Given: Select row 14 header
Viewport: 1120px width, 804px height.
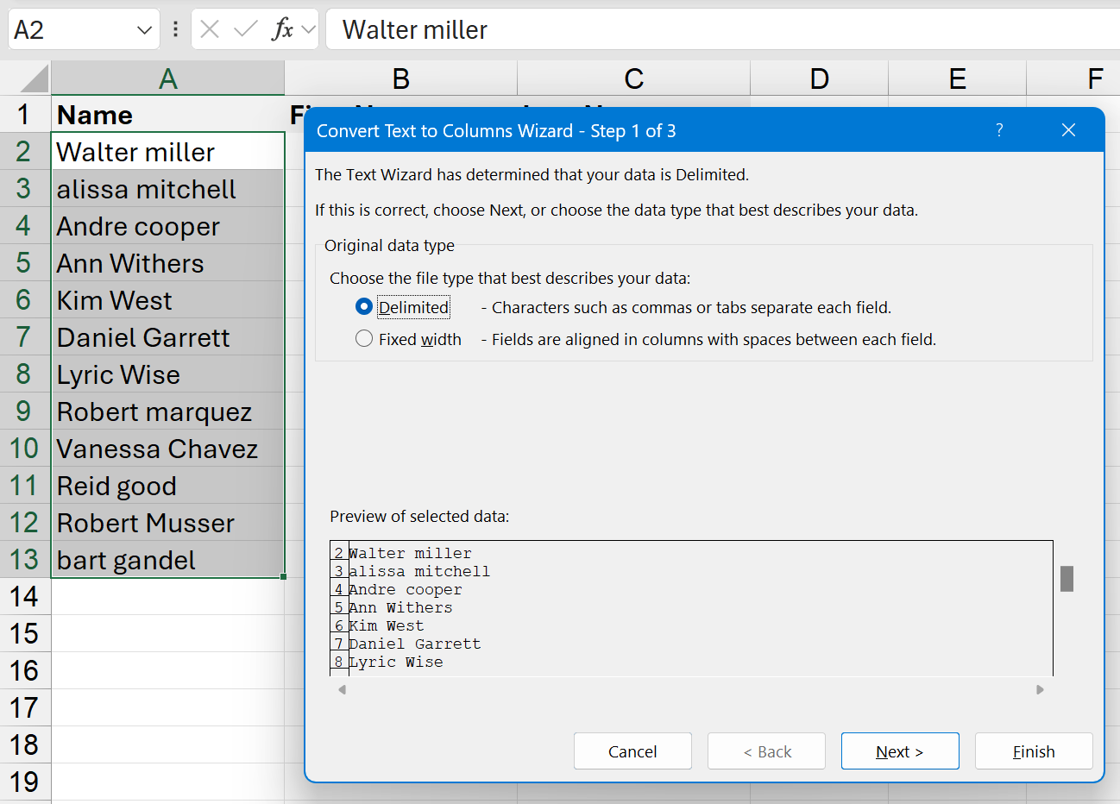Looking at the screenshot, I should point(24,597).
